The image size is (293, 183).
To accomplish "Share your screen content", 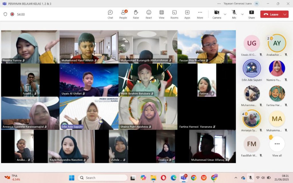I will pyautogui.click(x=252, y=14).
